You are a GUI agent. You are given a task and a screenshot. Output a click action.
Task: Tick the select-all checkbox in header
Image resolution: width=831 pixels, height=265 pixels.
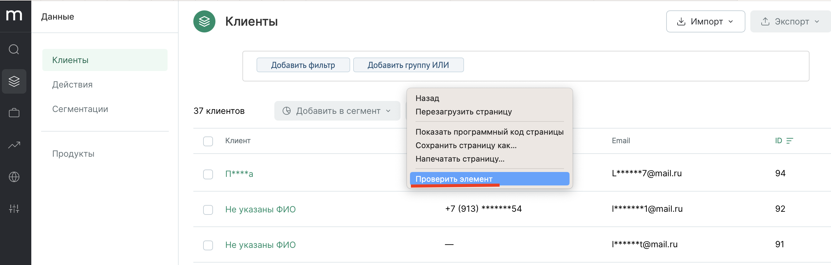208,141
